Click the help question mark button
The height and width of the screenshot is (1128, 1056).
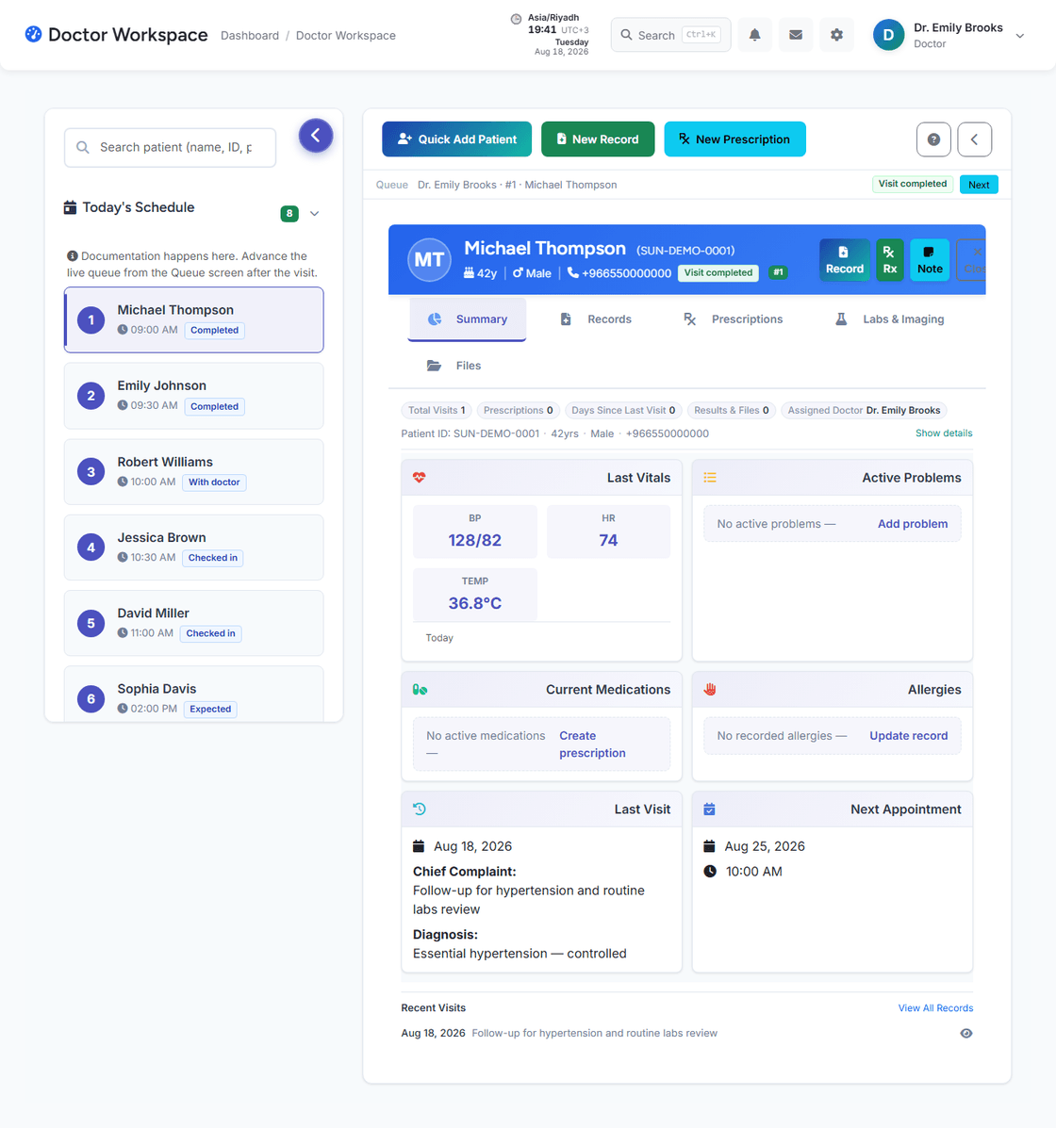click(x=933, y=139)
